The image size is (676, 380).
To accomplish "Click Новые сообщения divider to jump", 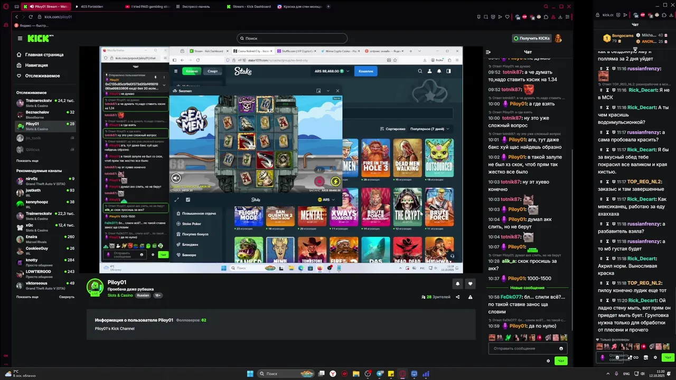I will (527, 288).
